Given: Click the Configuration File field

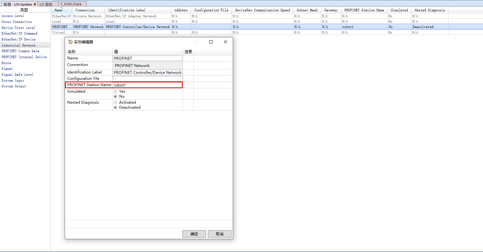Looking at the screenshot, I should 148,79.
